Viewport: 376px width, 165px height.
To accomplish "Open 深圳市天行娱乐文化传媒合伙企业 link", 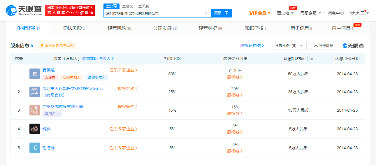I will tap(73, 92).
